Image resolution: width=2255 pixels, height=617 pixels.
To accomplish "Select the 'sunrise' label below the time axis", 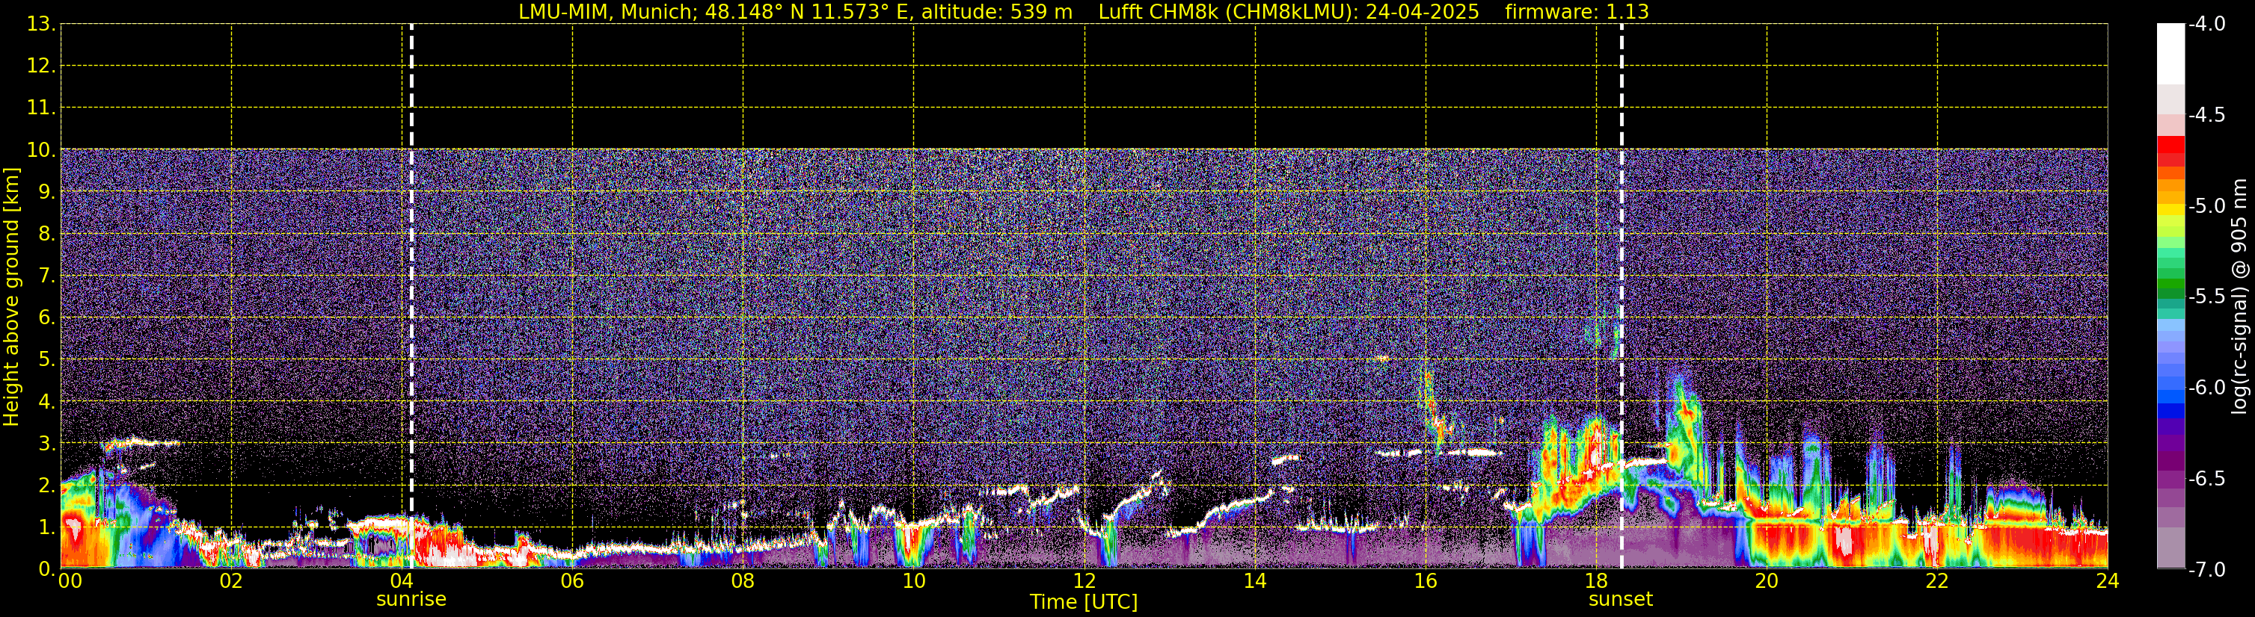I will (x=411, y=600).
